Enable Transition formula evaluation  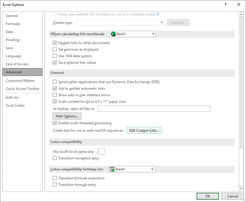tap(55, 178)
